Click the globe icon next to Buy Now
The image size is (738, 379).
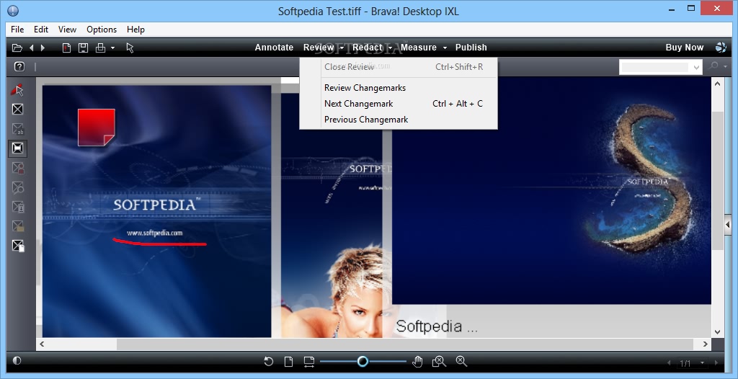click(721, 47)
